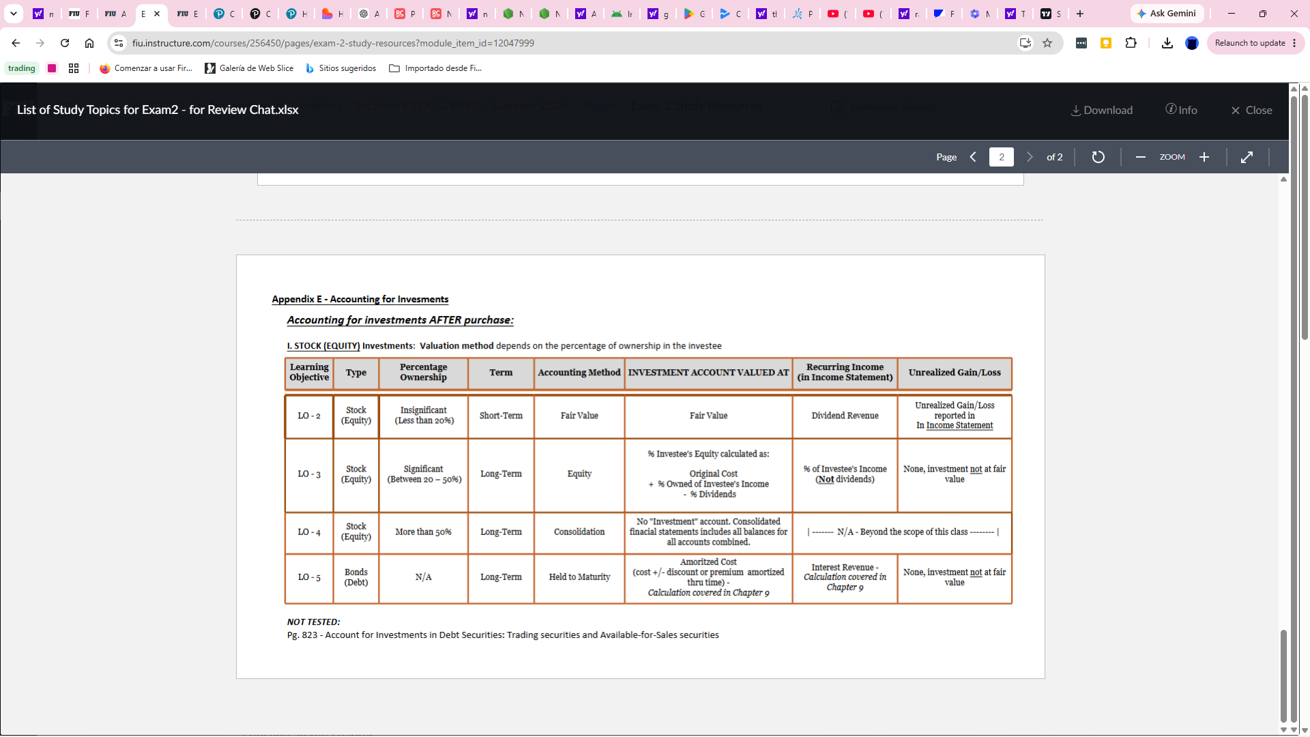Click the document viewer scrollbar thumb

pos(1283,676)
